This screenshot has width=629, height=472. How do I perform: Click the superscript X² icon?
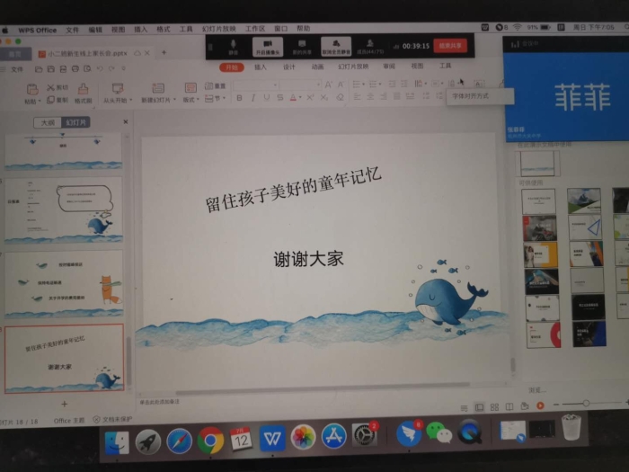310,97
